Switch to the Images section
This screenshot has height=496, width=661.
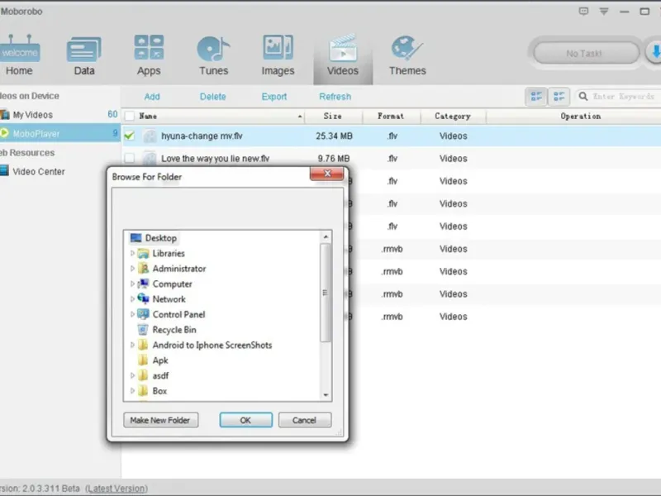(x=278, y=55)
